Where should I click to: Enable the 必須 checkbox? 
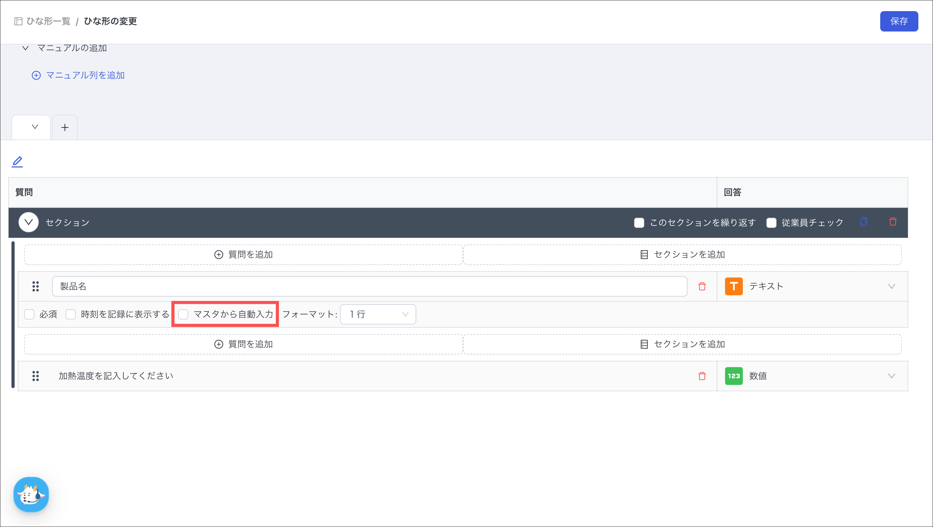coord(29,314)
